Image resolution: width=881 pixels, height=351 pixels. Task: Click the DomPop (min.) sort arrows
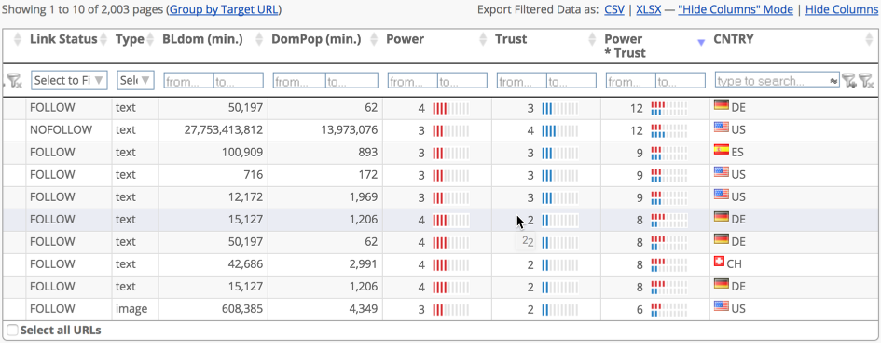[x=374, y=39]
